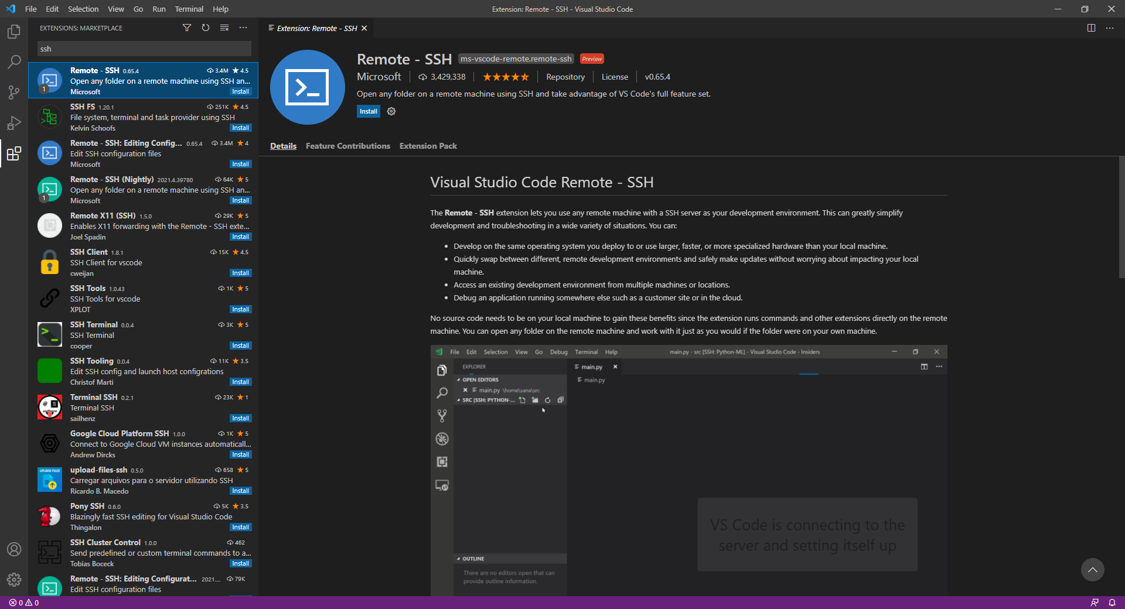Filter extensions with the funnel icon
Screen dimensions: 1125x609
[x=187, y=28]
